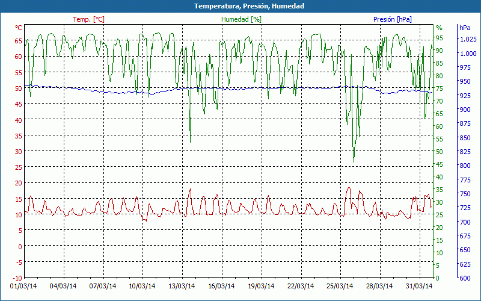Click the date label 04/03/14
The height and width of the screenshot is (301, 481).
point(63,286)
